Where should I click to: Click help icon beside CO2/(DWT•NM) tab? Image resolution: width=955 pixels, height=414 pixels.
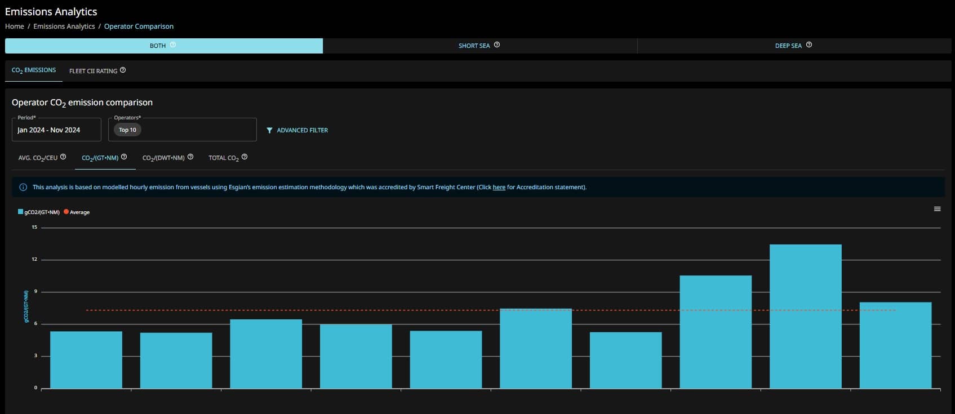[190, 157]
